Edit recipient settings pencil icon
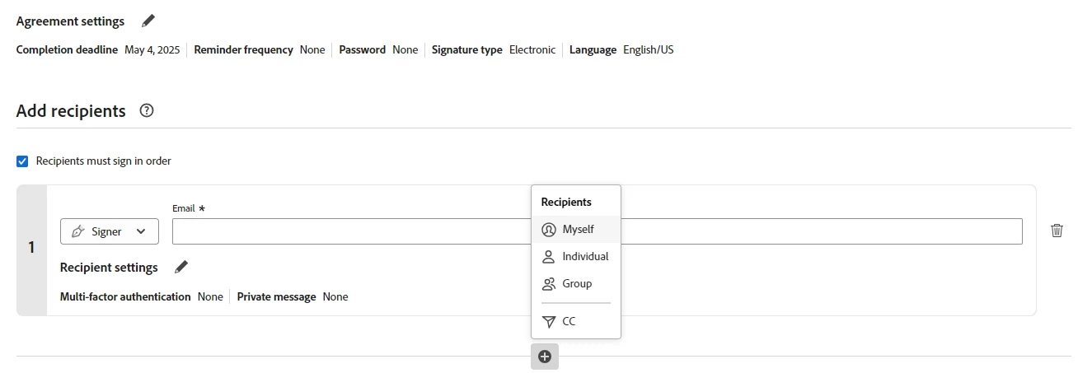This screenshot has height=373, width=1092. coord(181,267)
